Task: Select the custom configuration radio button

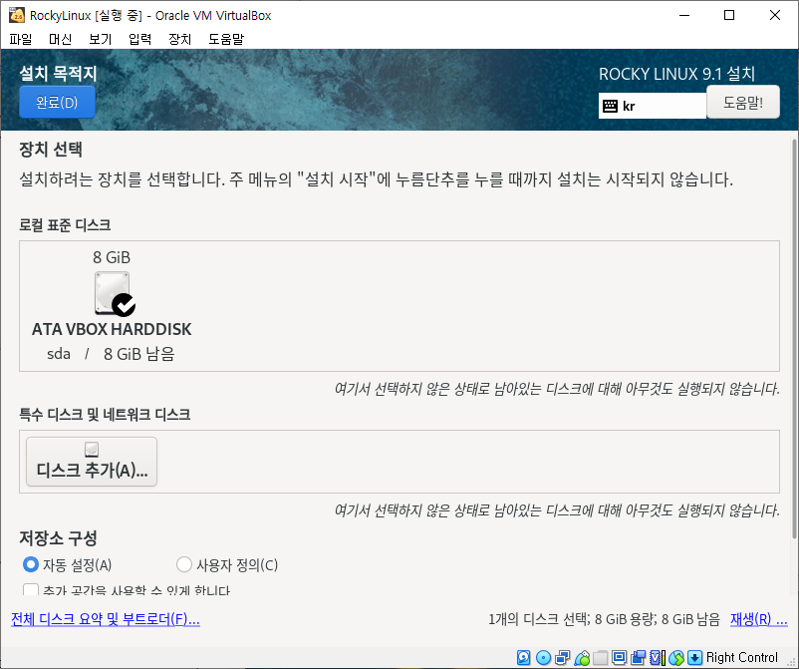Action: click(183, 564)
